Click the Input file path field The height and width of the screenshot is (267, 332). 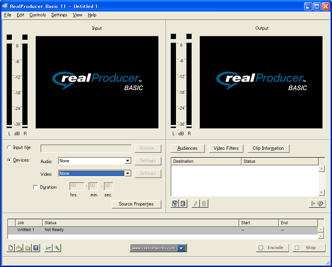click(86, 149)
